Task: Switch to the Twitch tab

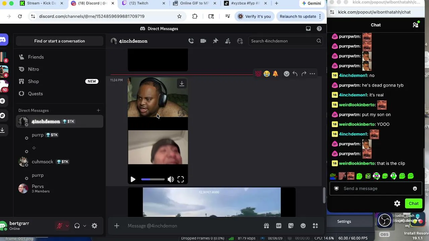Action: [x=143, y=3]
